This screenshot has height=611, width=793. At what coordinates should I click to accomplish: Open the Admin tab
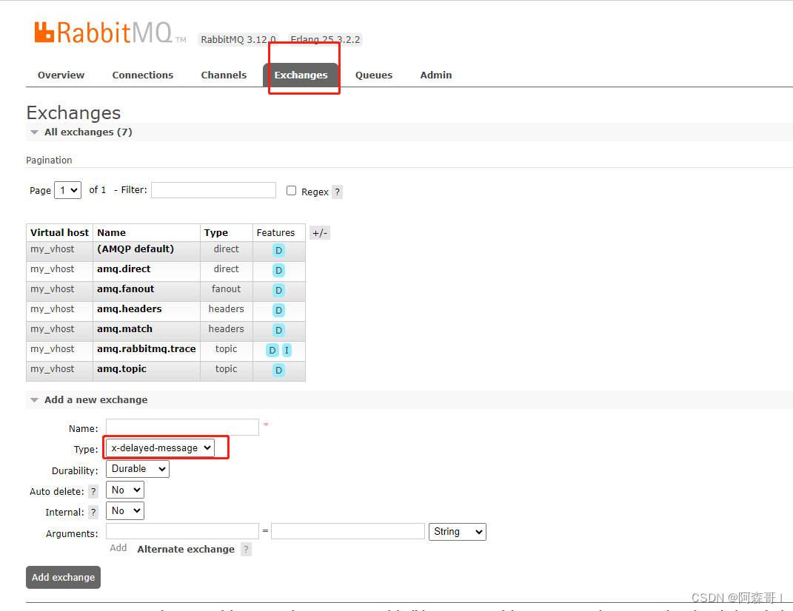435,75
